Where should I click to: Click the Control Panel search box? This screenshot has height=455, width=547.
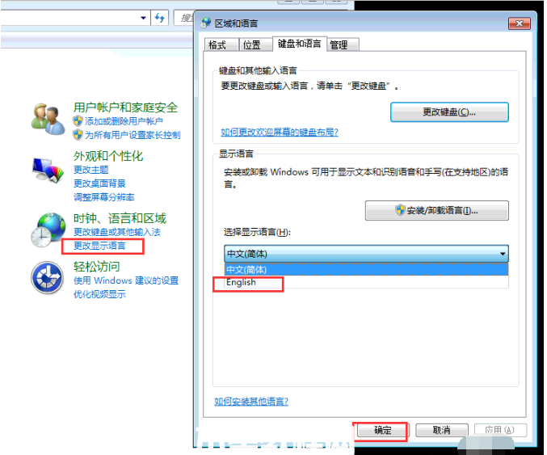coord(184,18)
